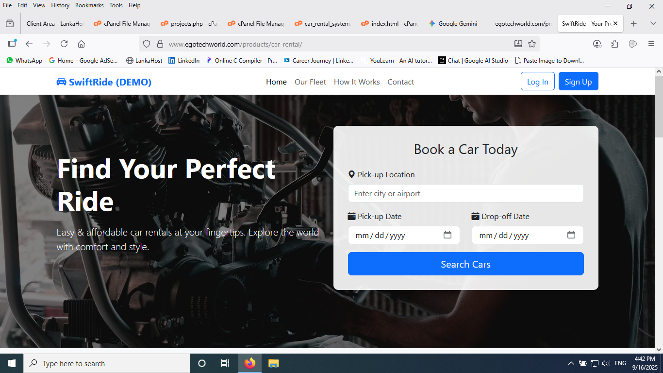Open the Drop-off Date picker
Image resolution: width=663 pixels, height=373 pixels.
[x=571, y=235]
